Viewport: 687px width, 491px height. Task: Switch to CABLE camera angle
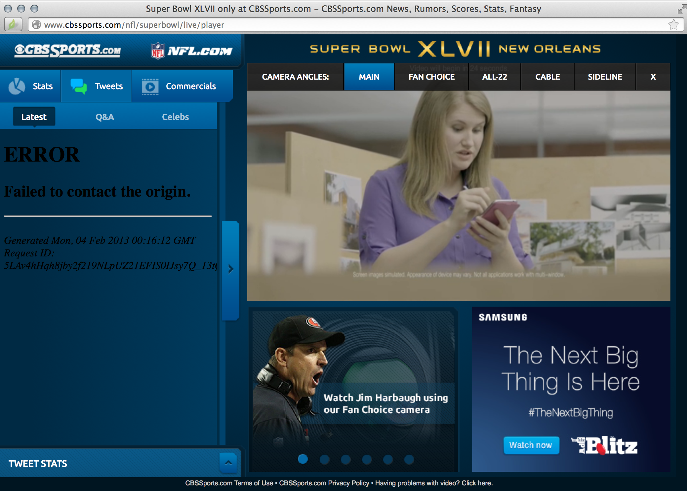click(x=547, y=77)
